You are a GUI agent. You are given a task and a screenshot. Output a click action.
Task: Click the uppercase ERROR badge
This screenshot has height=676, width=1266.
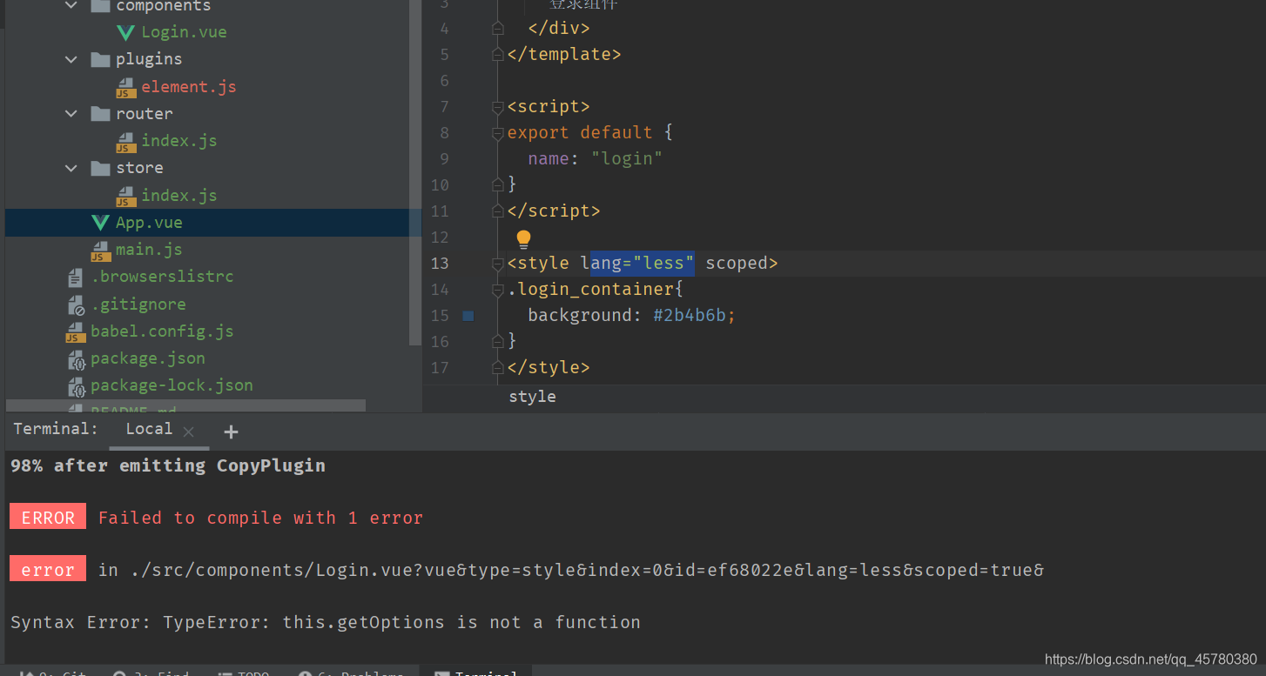tap(48, 518)
